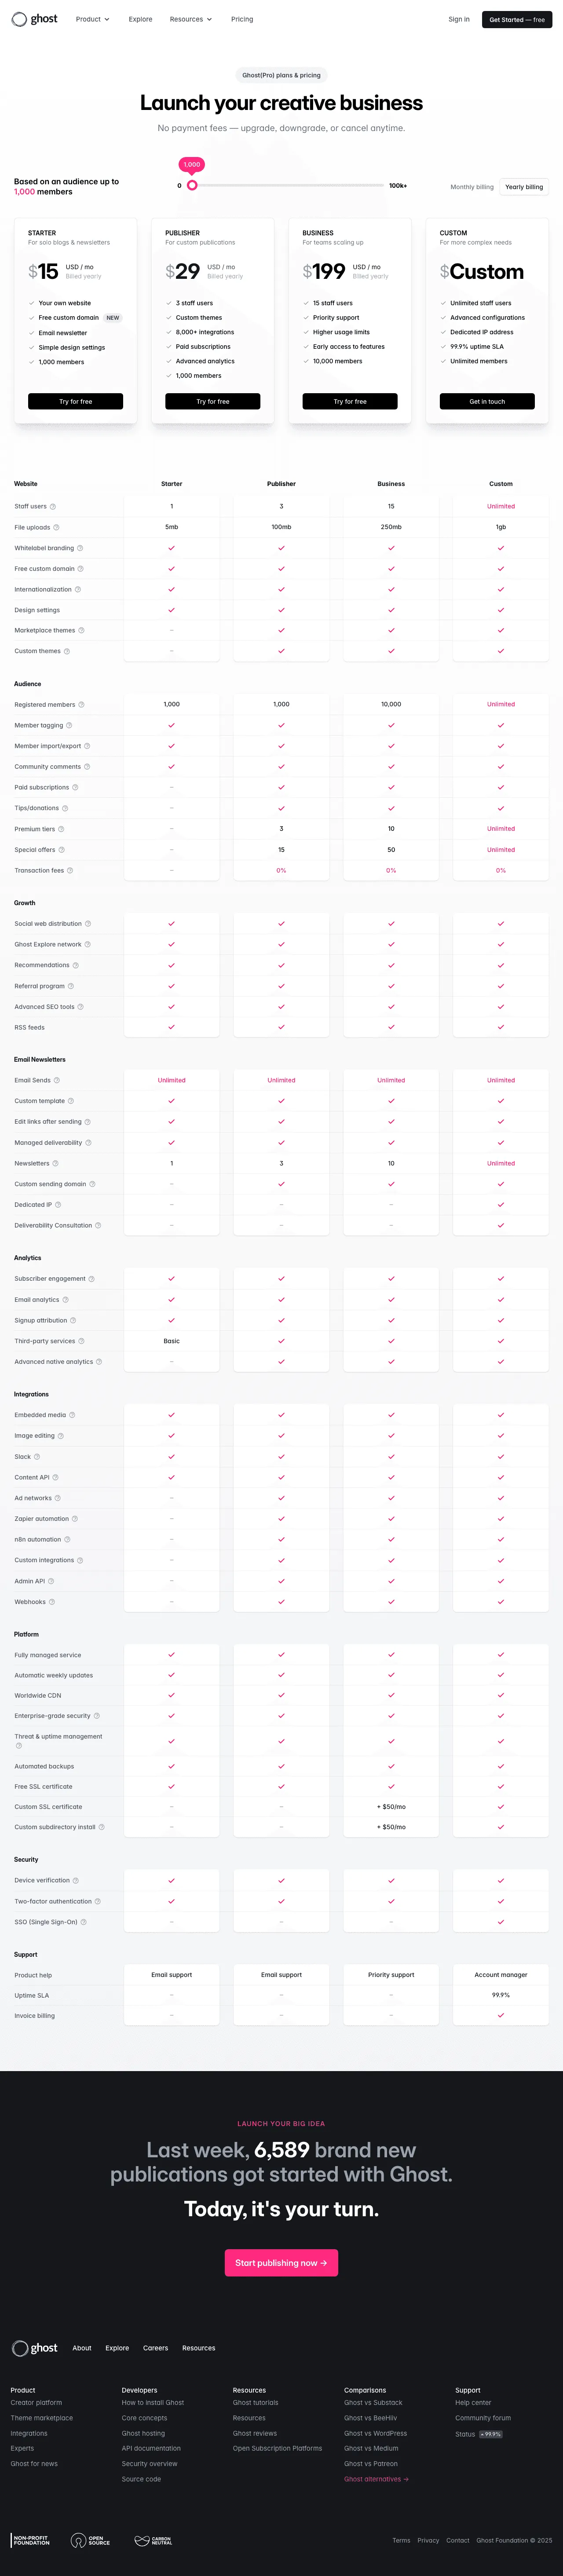Open the Resources dropdown in the header
The image size is (563, 2576).
[190, 19]
